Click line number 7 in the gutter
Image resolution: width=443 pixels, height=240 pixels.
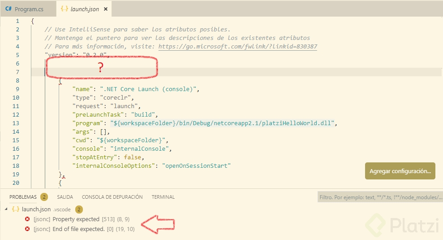coord(17,72)
